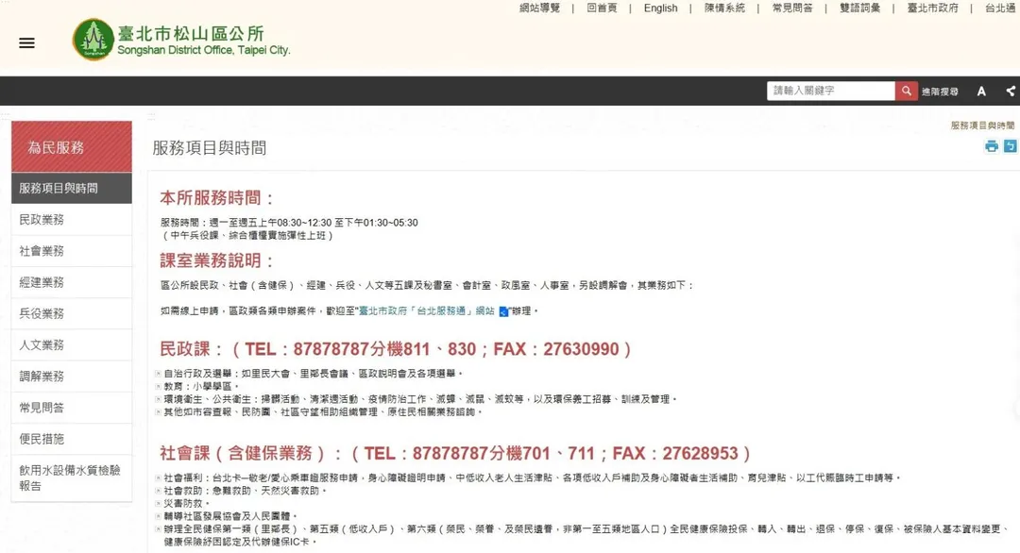1020x553 pixels.
Task: Open 人文業務 sidebar item
Action: point(72,344)
